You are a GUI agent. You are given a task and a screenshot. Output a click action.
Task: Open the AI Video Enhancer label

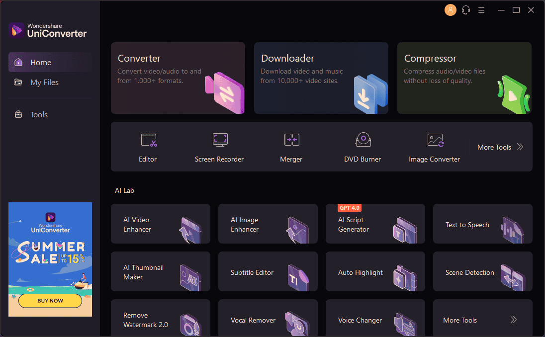point(137,225)
